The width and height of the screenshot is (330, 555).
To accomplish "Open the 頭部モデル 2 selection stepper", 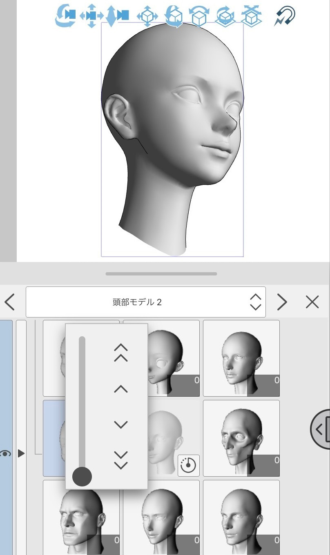I will pos(255,302).
